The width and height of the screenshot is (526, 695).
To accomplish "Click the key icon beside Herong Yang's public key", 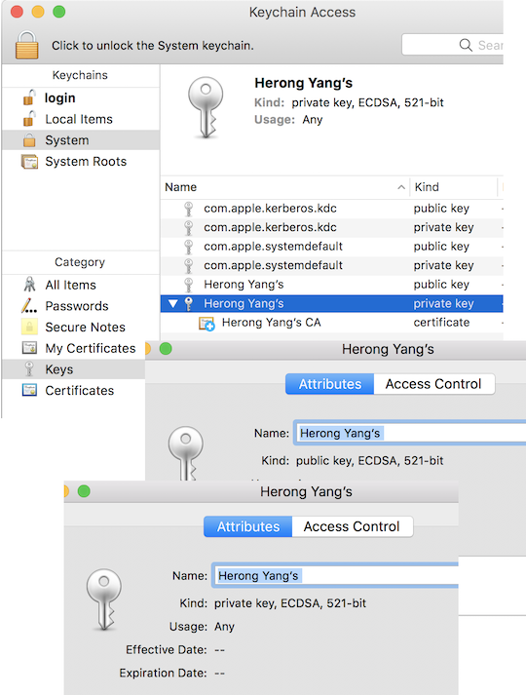I will [189, 285].
